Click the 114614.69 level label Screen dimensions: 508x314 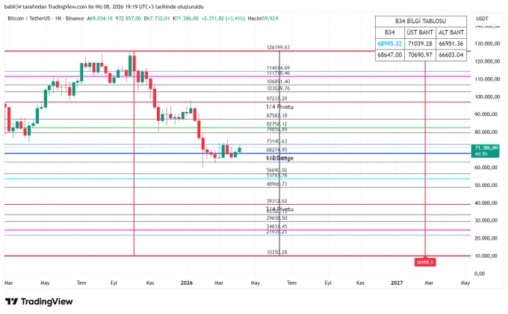(x=278, y=68)
